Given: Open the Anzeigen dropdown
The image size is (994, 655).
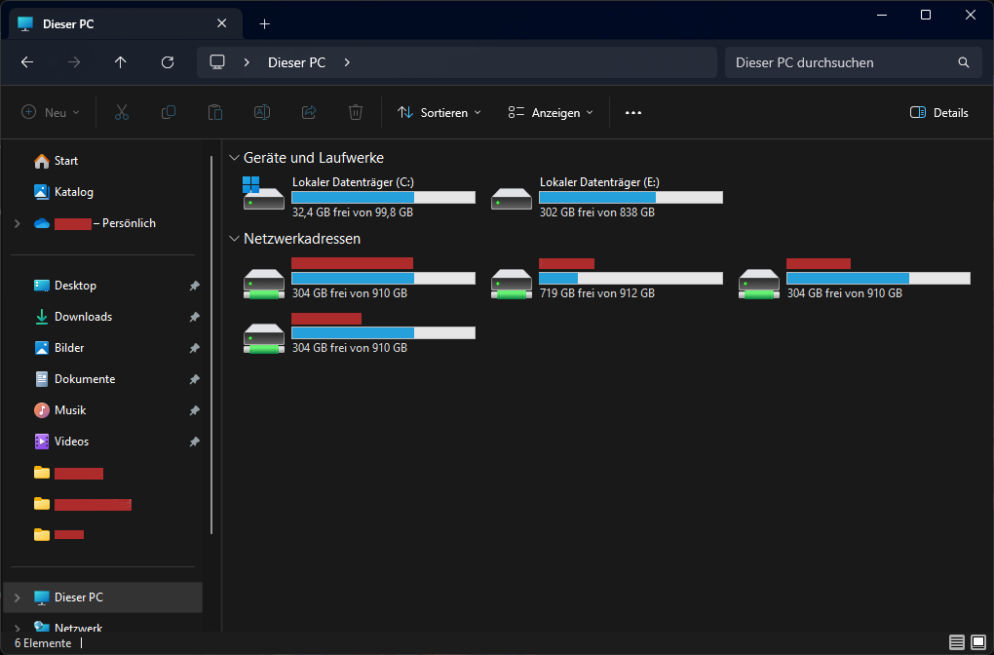Looking at the screenshot, I should pos(551,113).
